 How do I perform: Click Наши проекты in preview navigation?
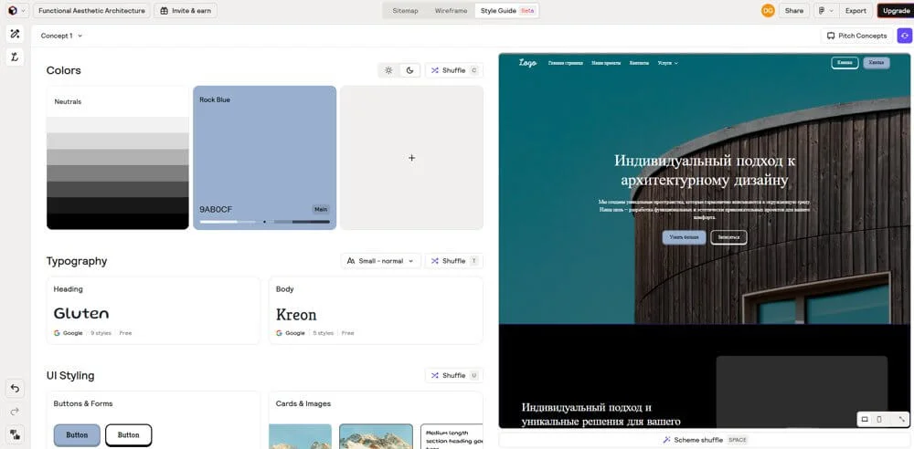[606, 63]
